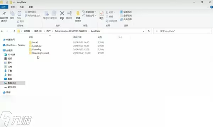Expand the address bar history dropdown
The height and width of the screenshot is (127, 213).
[143, 31]
